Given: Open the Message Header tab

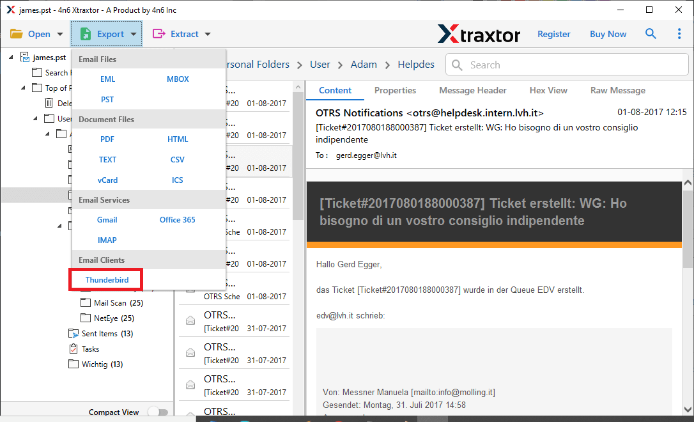Looking at the screenshot, I should click(x=473, y=90).
